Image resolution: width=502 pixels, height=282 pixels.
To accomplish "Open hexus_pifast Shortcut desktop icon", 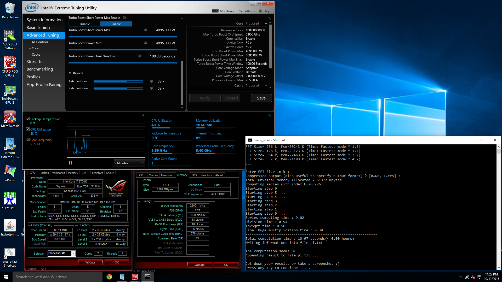I will [x=10, y=257].
